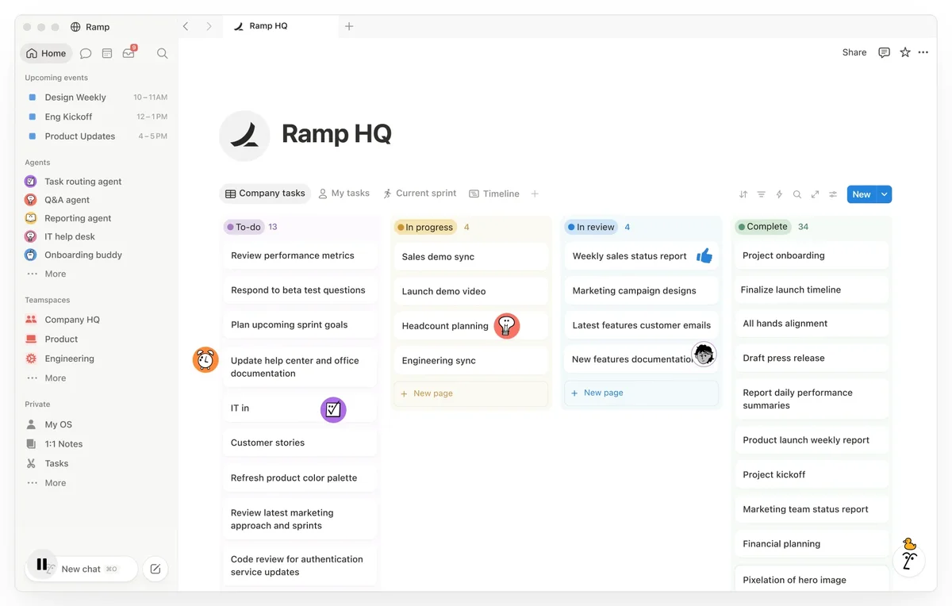The height and width of the screenshot is (606, 952).
Task: Click the Product teamspace red square icon
Action: coord(31,339)
